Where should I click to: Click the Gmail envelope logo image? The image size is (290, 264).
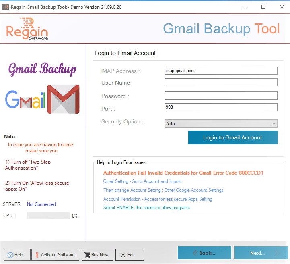click(63, 99)
